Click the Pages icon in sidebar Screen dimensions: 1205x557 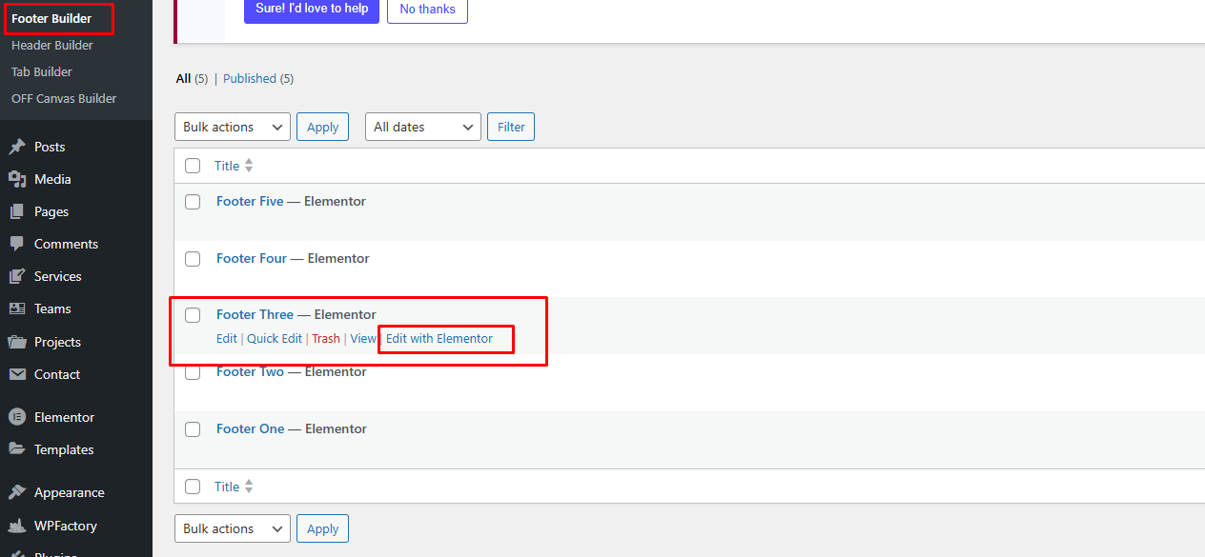click(x=16, y=211)
